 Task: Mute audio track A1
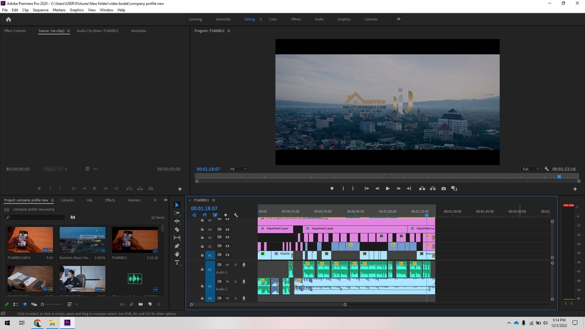click(227, 265)
